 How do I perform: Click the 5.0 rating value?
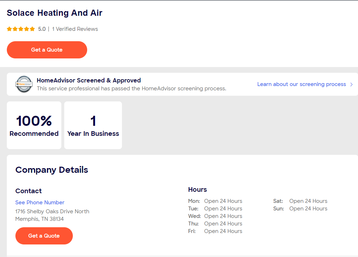click(x=42, y=29)
